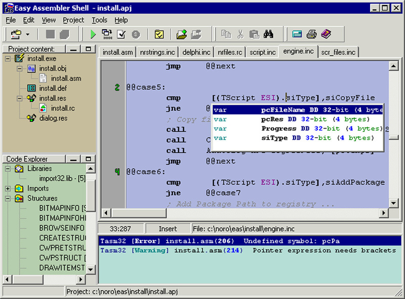Switch to the install.asm tab
Image resolution: width=405 pixels, height=299 pixels.
coord(118,52)
